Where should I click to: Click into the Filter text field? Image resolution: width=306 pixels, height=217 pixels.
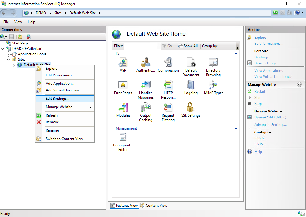(141, 46)
